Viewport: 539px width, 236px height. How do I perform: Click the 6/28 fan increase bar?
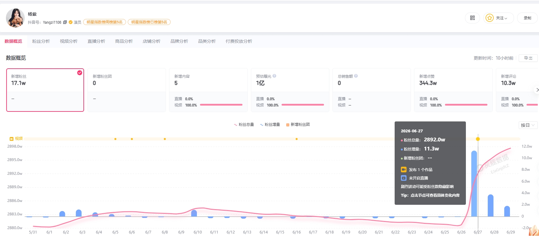click(491, 205)
